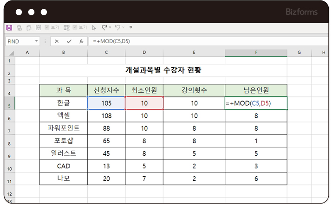Image resolution: width=332 pixels, height=204 pixels.
Task: Select cell with value 45
Action: click(x=106, y=153)
